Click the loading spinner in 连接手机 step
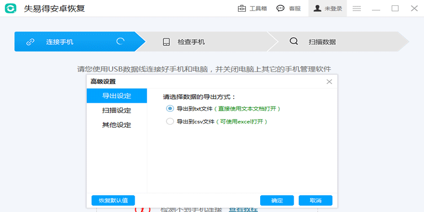The image size is (424, 212). (120, 41)
